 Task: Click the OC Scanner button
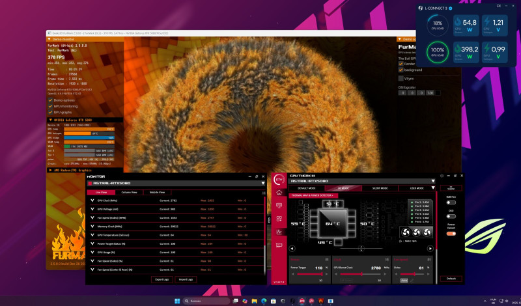coord(451,188)
